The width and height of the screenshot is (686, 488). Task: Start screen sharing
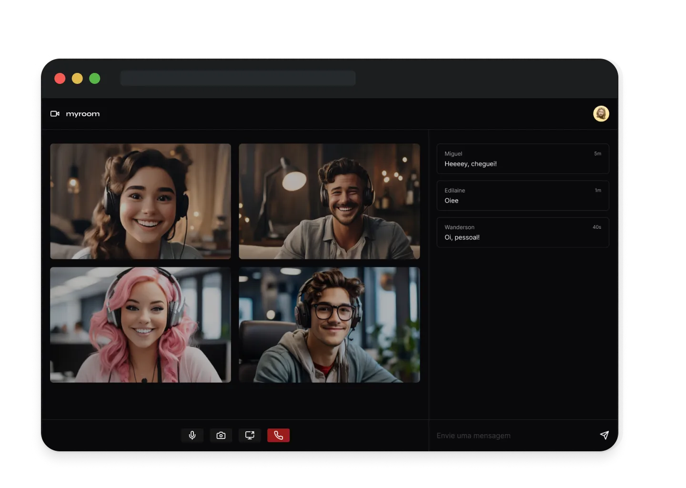[250, 435]
